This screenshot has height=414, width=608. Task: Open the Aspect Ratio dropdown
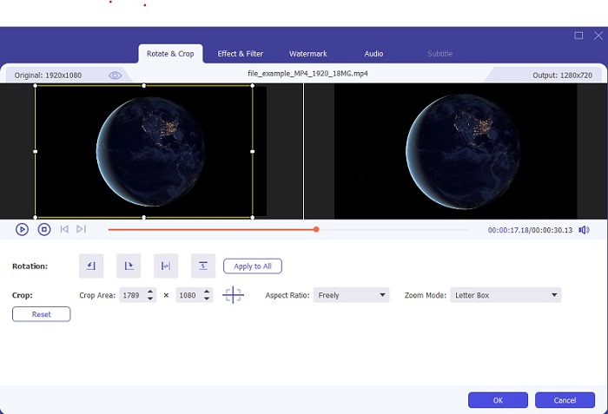(351, 295)
